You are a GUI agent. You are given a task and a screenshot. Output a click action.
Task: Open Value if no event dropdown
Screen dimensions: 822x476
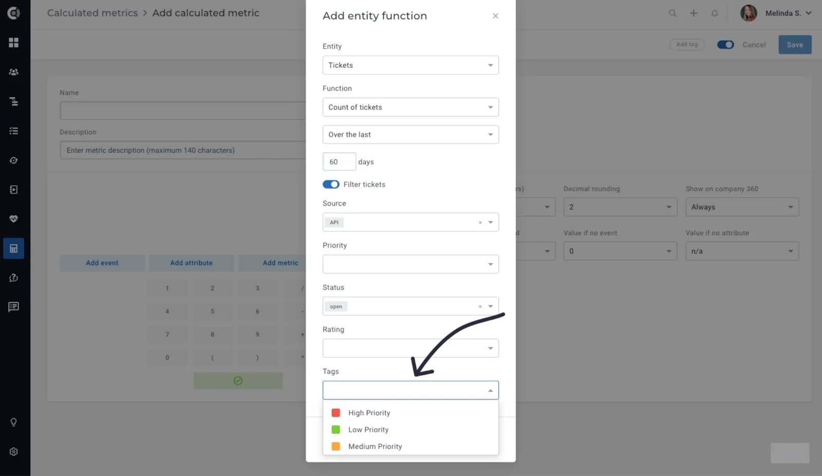(x=620, y=251)
